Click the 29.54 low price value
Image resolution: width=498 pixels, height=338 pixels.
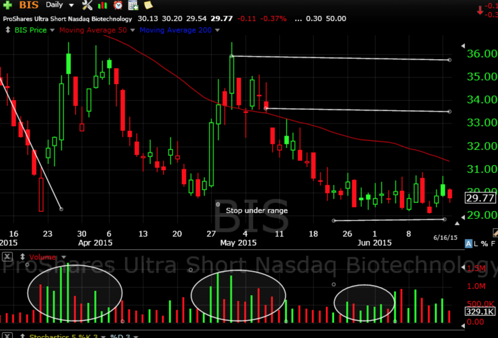click(x=196, y=18)
